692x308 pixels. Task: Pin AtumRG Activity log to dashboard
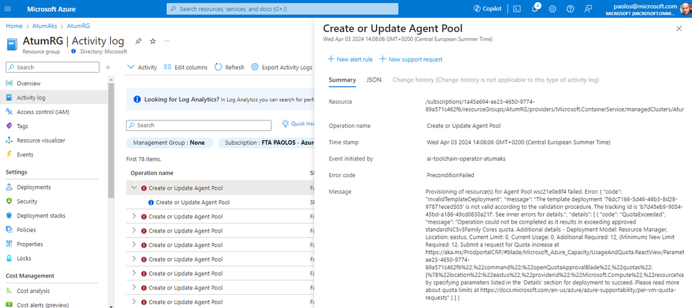138,41
